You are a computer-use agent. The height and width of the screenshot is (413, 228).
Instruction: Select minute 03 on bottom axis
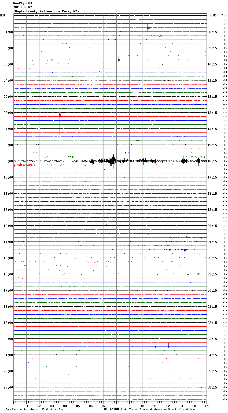[52, 406]
